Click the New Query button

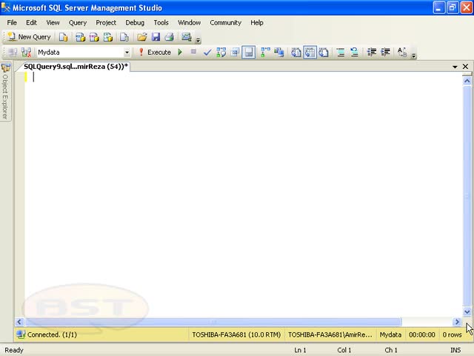[x=30, y=37]
